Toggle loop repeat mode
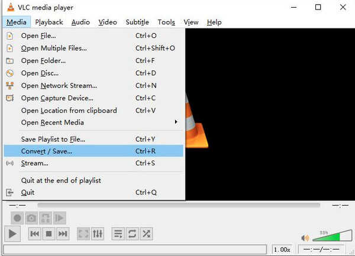355x256 pixels. tap(132, 234)
